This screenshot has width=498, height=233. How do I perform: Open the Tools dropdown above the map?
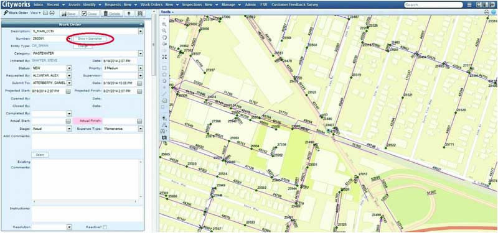point(167,12)
